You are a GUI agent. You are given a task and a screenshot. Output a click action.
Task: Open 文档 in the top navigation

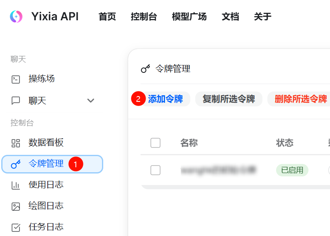[x=230, y=17]
